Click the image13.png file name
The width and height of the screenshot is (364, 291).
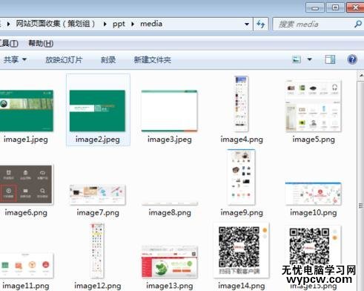coord(170,286)
